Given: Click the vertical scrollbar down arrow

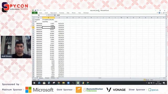Looking at the screenshot, I should point(166,76).
